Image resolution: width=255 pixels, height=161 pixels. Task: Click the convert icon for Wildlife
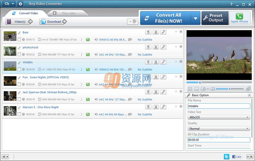coord(148,62)
